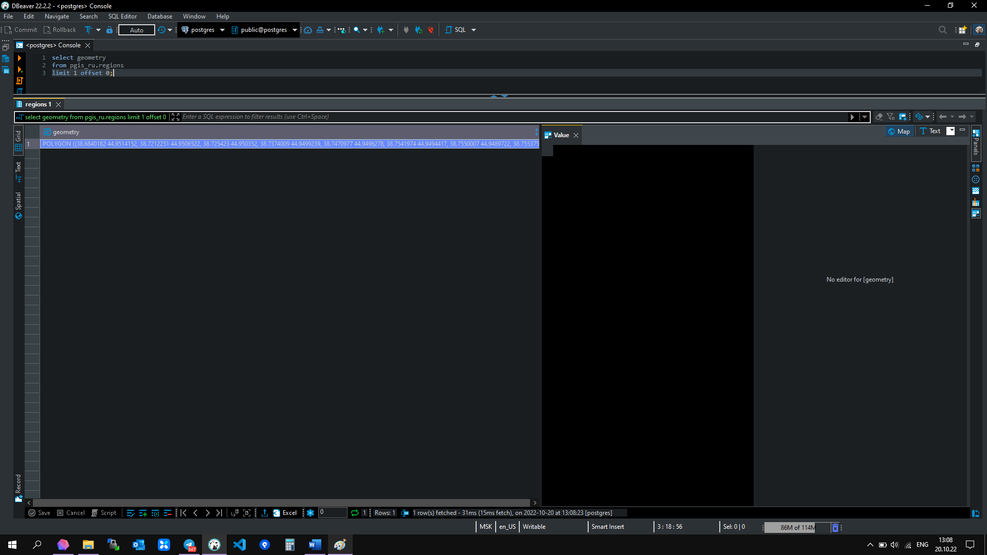Click into the SQL filter expression field
The height and width of the screenshot is (555, 987).
click(x=514, y=117)
